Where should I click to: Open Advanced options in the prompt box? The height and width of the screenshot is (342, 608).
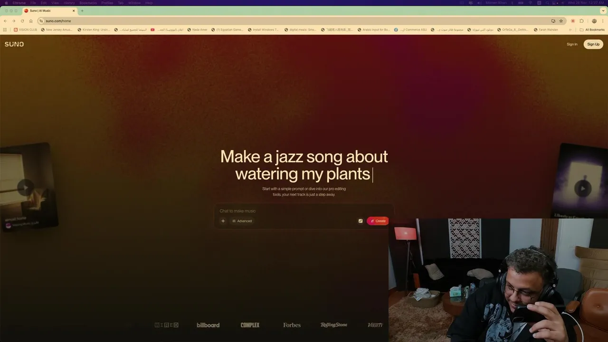coord(242,221)
